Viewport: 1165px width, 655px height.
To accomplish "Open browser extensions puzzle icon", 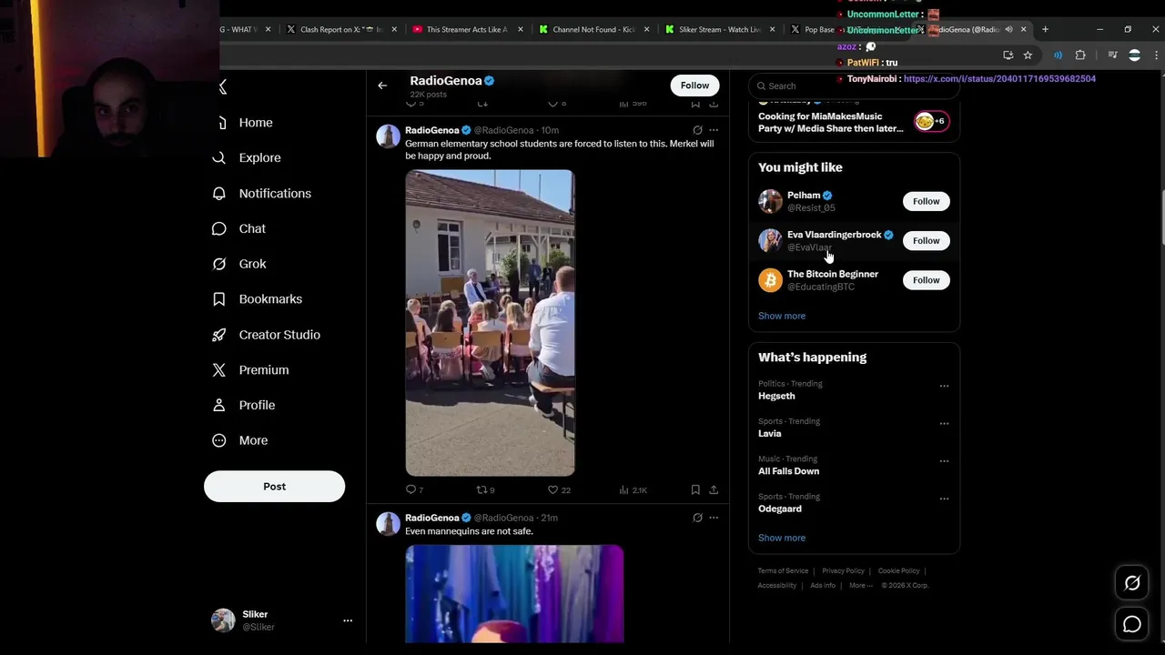I will pyautogui.click(x=1080, y=55).
